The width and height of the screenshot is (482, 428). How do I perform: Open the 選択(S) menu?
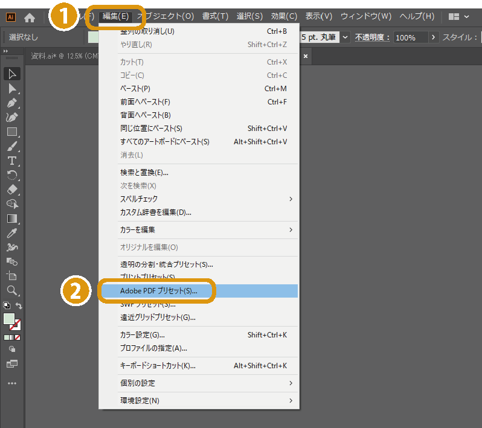click(x=249, y=16)
